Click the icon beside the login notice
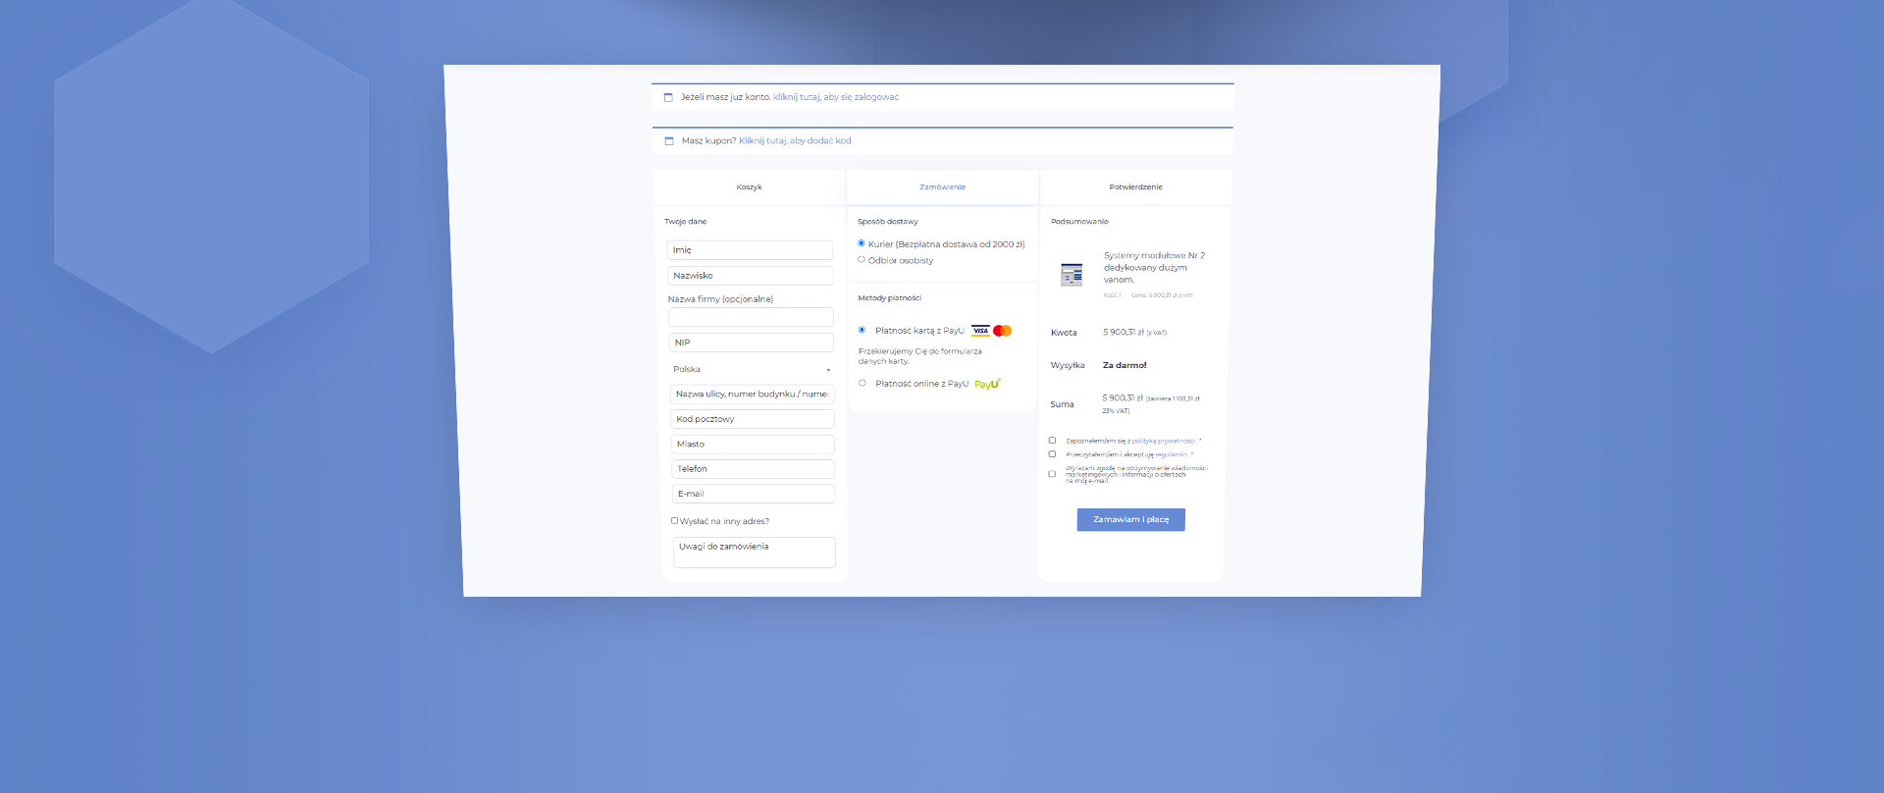Image resolution: width=1884 pixels, height=793 pixels. coord(668,97)
